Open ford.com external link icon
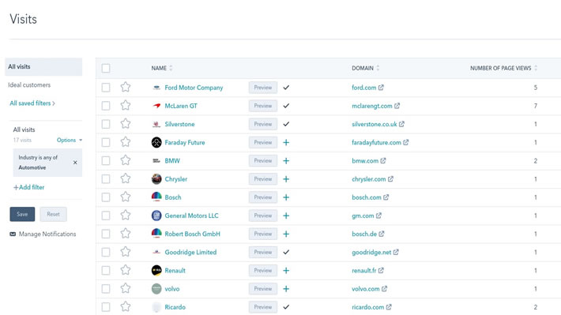Image resolution: width=561 pixels, height=315 pixels. pos(381,88)
